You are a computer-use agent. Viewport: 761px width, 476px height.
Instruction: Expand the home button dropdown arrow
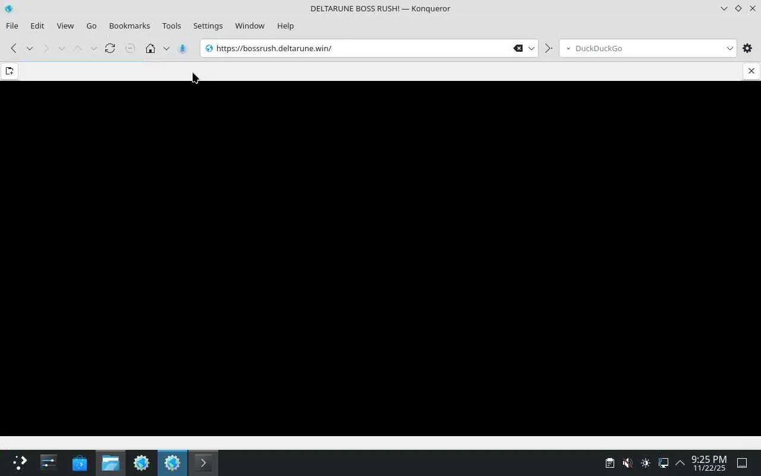click(x=166, y=48)
